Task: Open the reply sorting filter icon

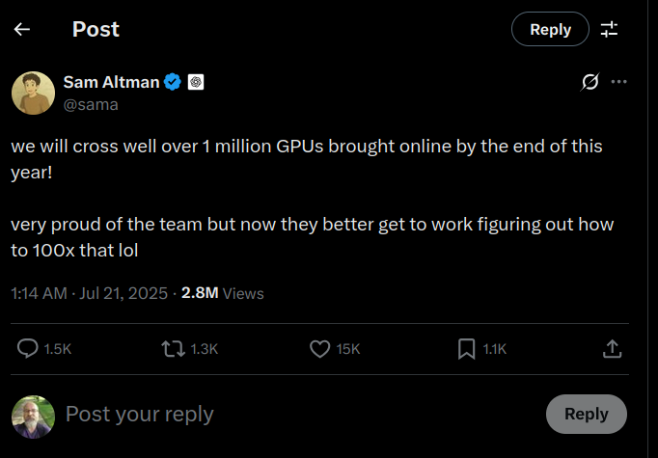Action: coord(609,29)
